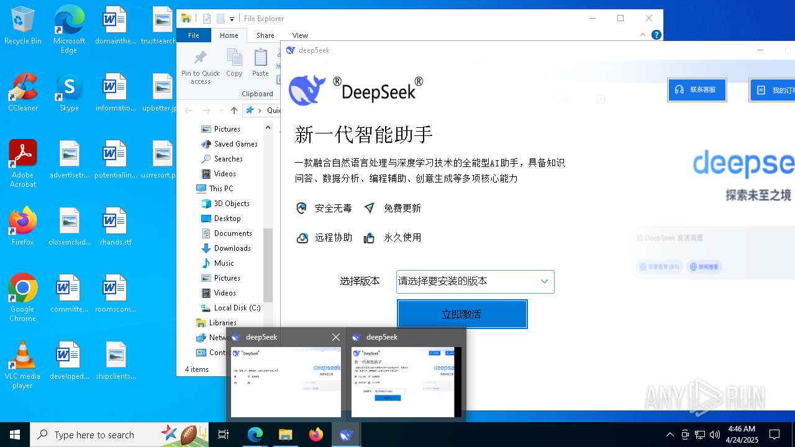Viewport: 795px width, 447px height.
Task: Open Edge from taskbar
Action: pos(255,435)
